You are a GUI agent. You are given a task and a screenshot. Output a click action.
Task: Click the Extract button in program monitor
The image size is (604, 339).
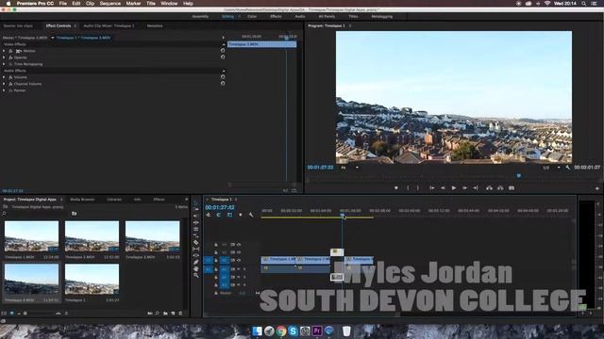(500, 188)
